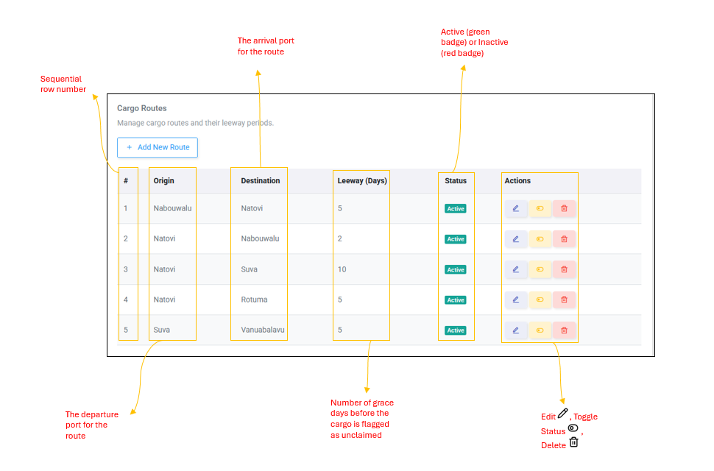Toggle status of route row 1
The width and height of the screenshot is (714, 471).
coord(540,208)
